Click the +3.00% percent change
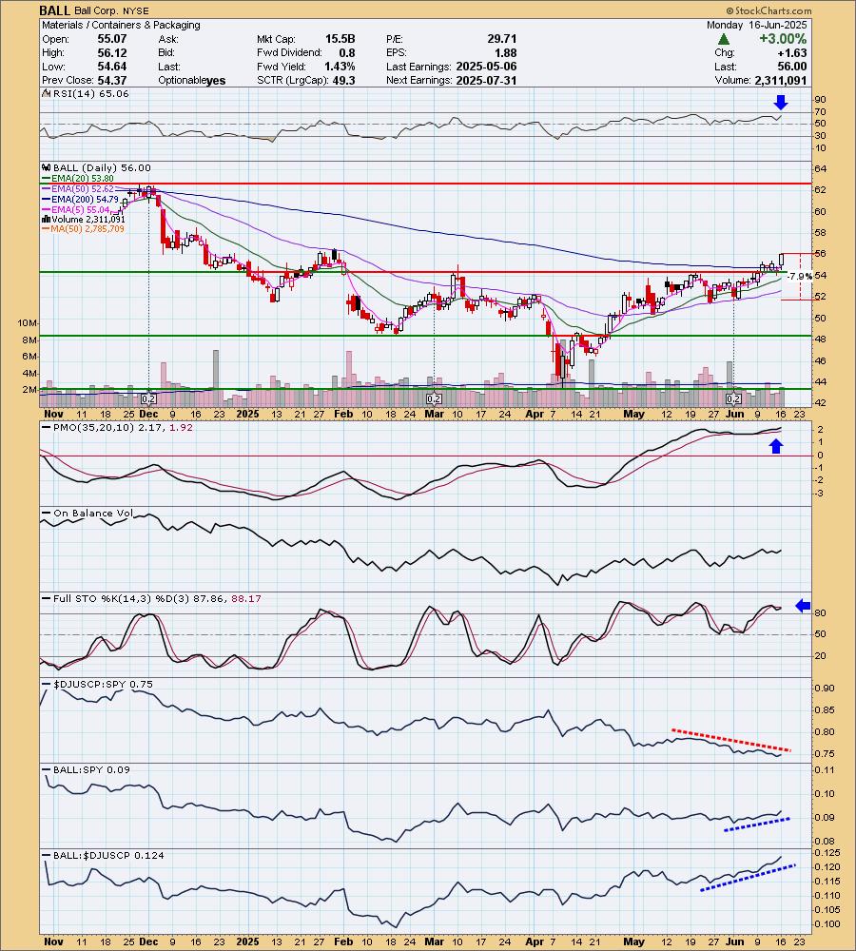856x951 pixels. click(x=783, y=39)
